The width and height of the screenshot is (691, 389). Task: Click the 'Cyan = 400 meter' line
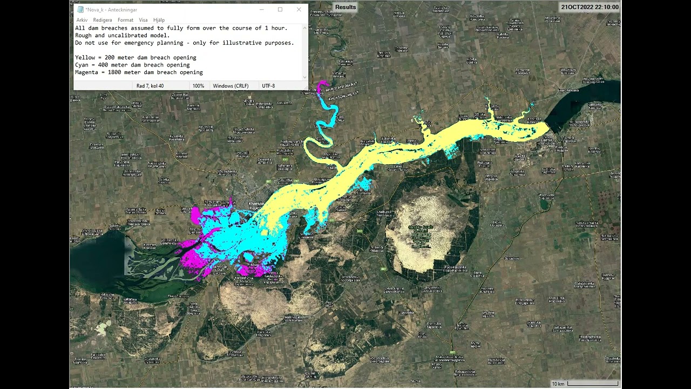[x=132, y=65]
